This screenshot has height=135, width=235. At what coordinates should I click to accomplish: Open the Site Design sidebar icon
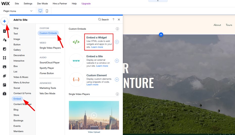(5, 40)
